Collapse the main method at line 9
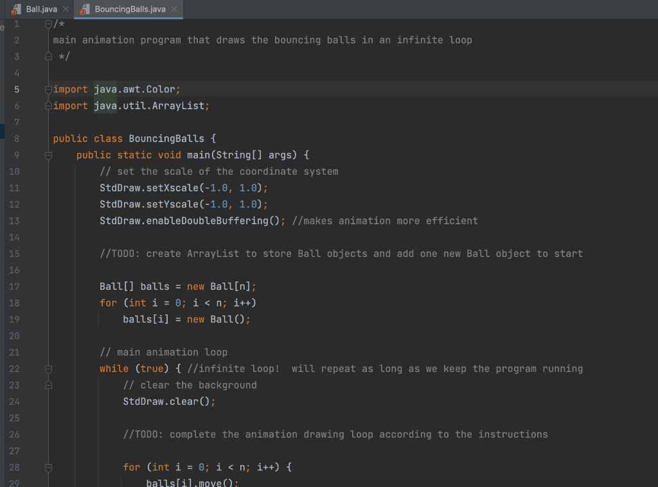Viewport: 658px width, 487px height. tap(48, 155)
